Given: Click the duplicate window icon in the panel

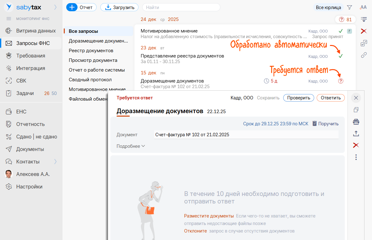Looking at the screenshot, I should coord(356,110).
